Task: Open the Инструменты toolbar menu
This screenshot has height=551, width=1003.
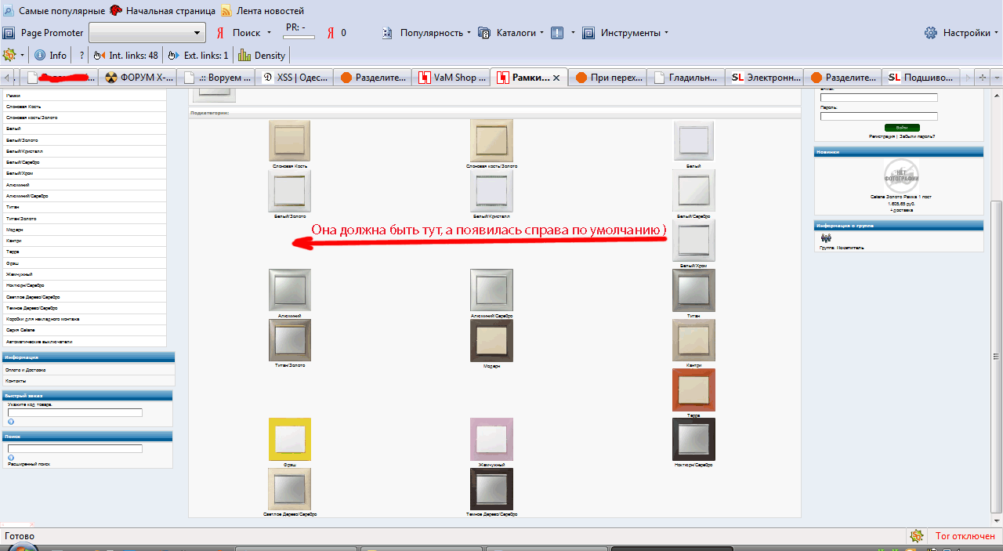Action: 666,33
